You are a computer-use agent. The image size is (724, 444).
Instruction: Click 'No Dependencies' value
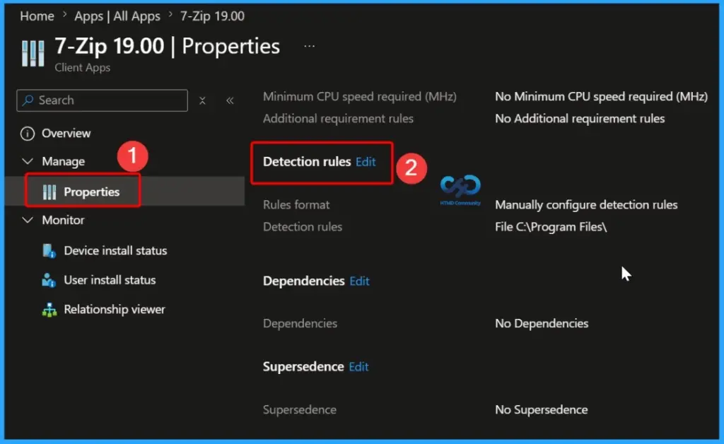(x=542, y=324)
